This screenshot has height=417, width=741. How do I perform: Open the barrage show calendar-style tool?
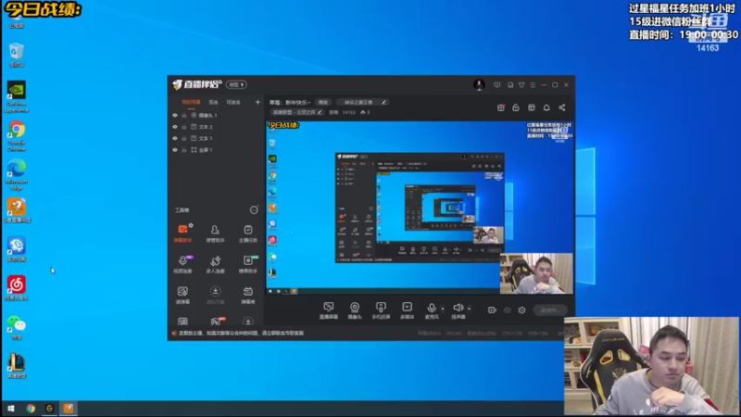point(247,295)
